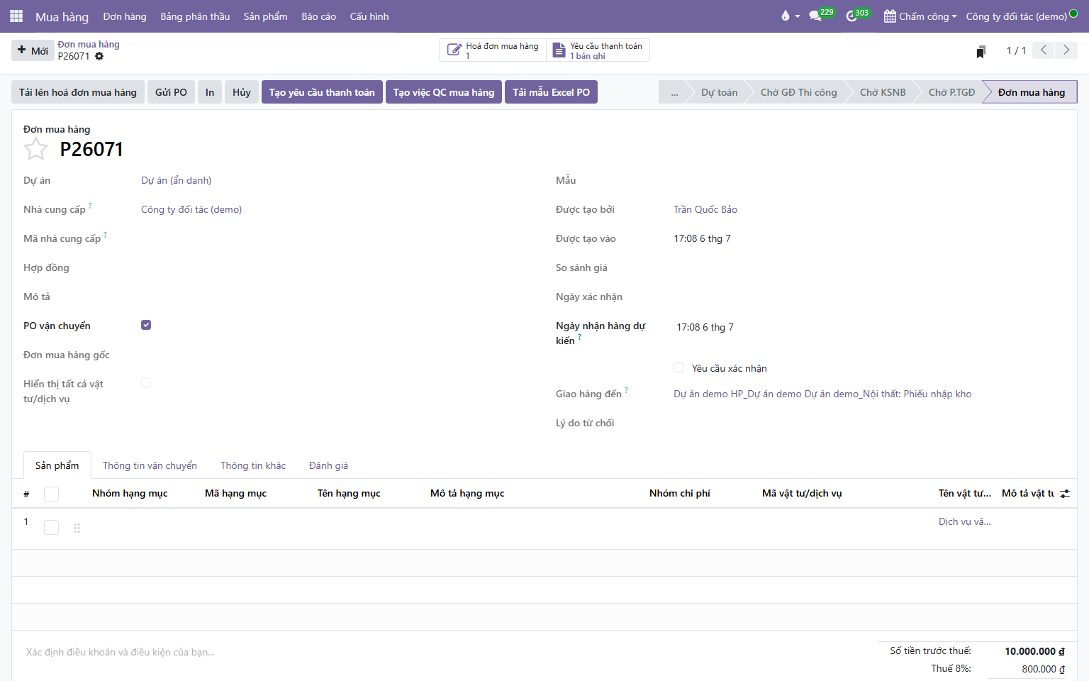The height and width of the screenshot is (681, 1089).
Task: Open the Báo cáo menu
Action: click(x=318, y=16)
